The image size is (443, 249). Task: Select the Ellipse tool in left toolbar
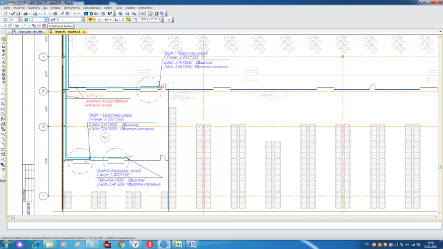(x=4, y=114)
